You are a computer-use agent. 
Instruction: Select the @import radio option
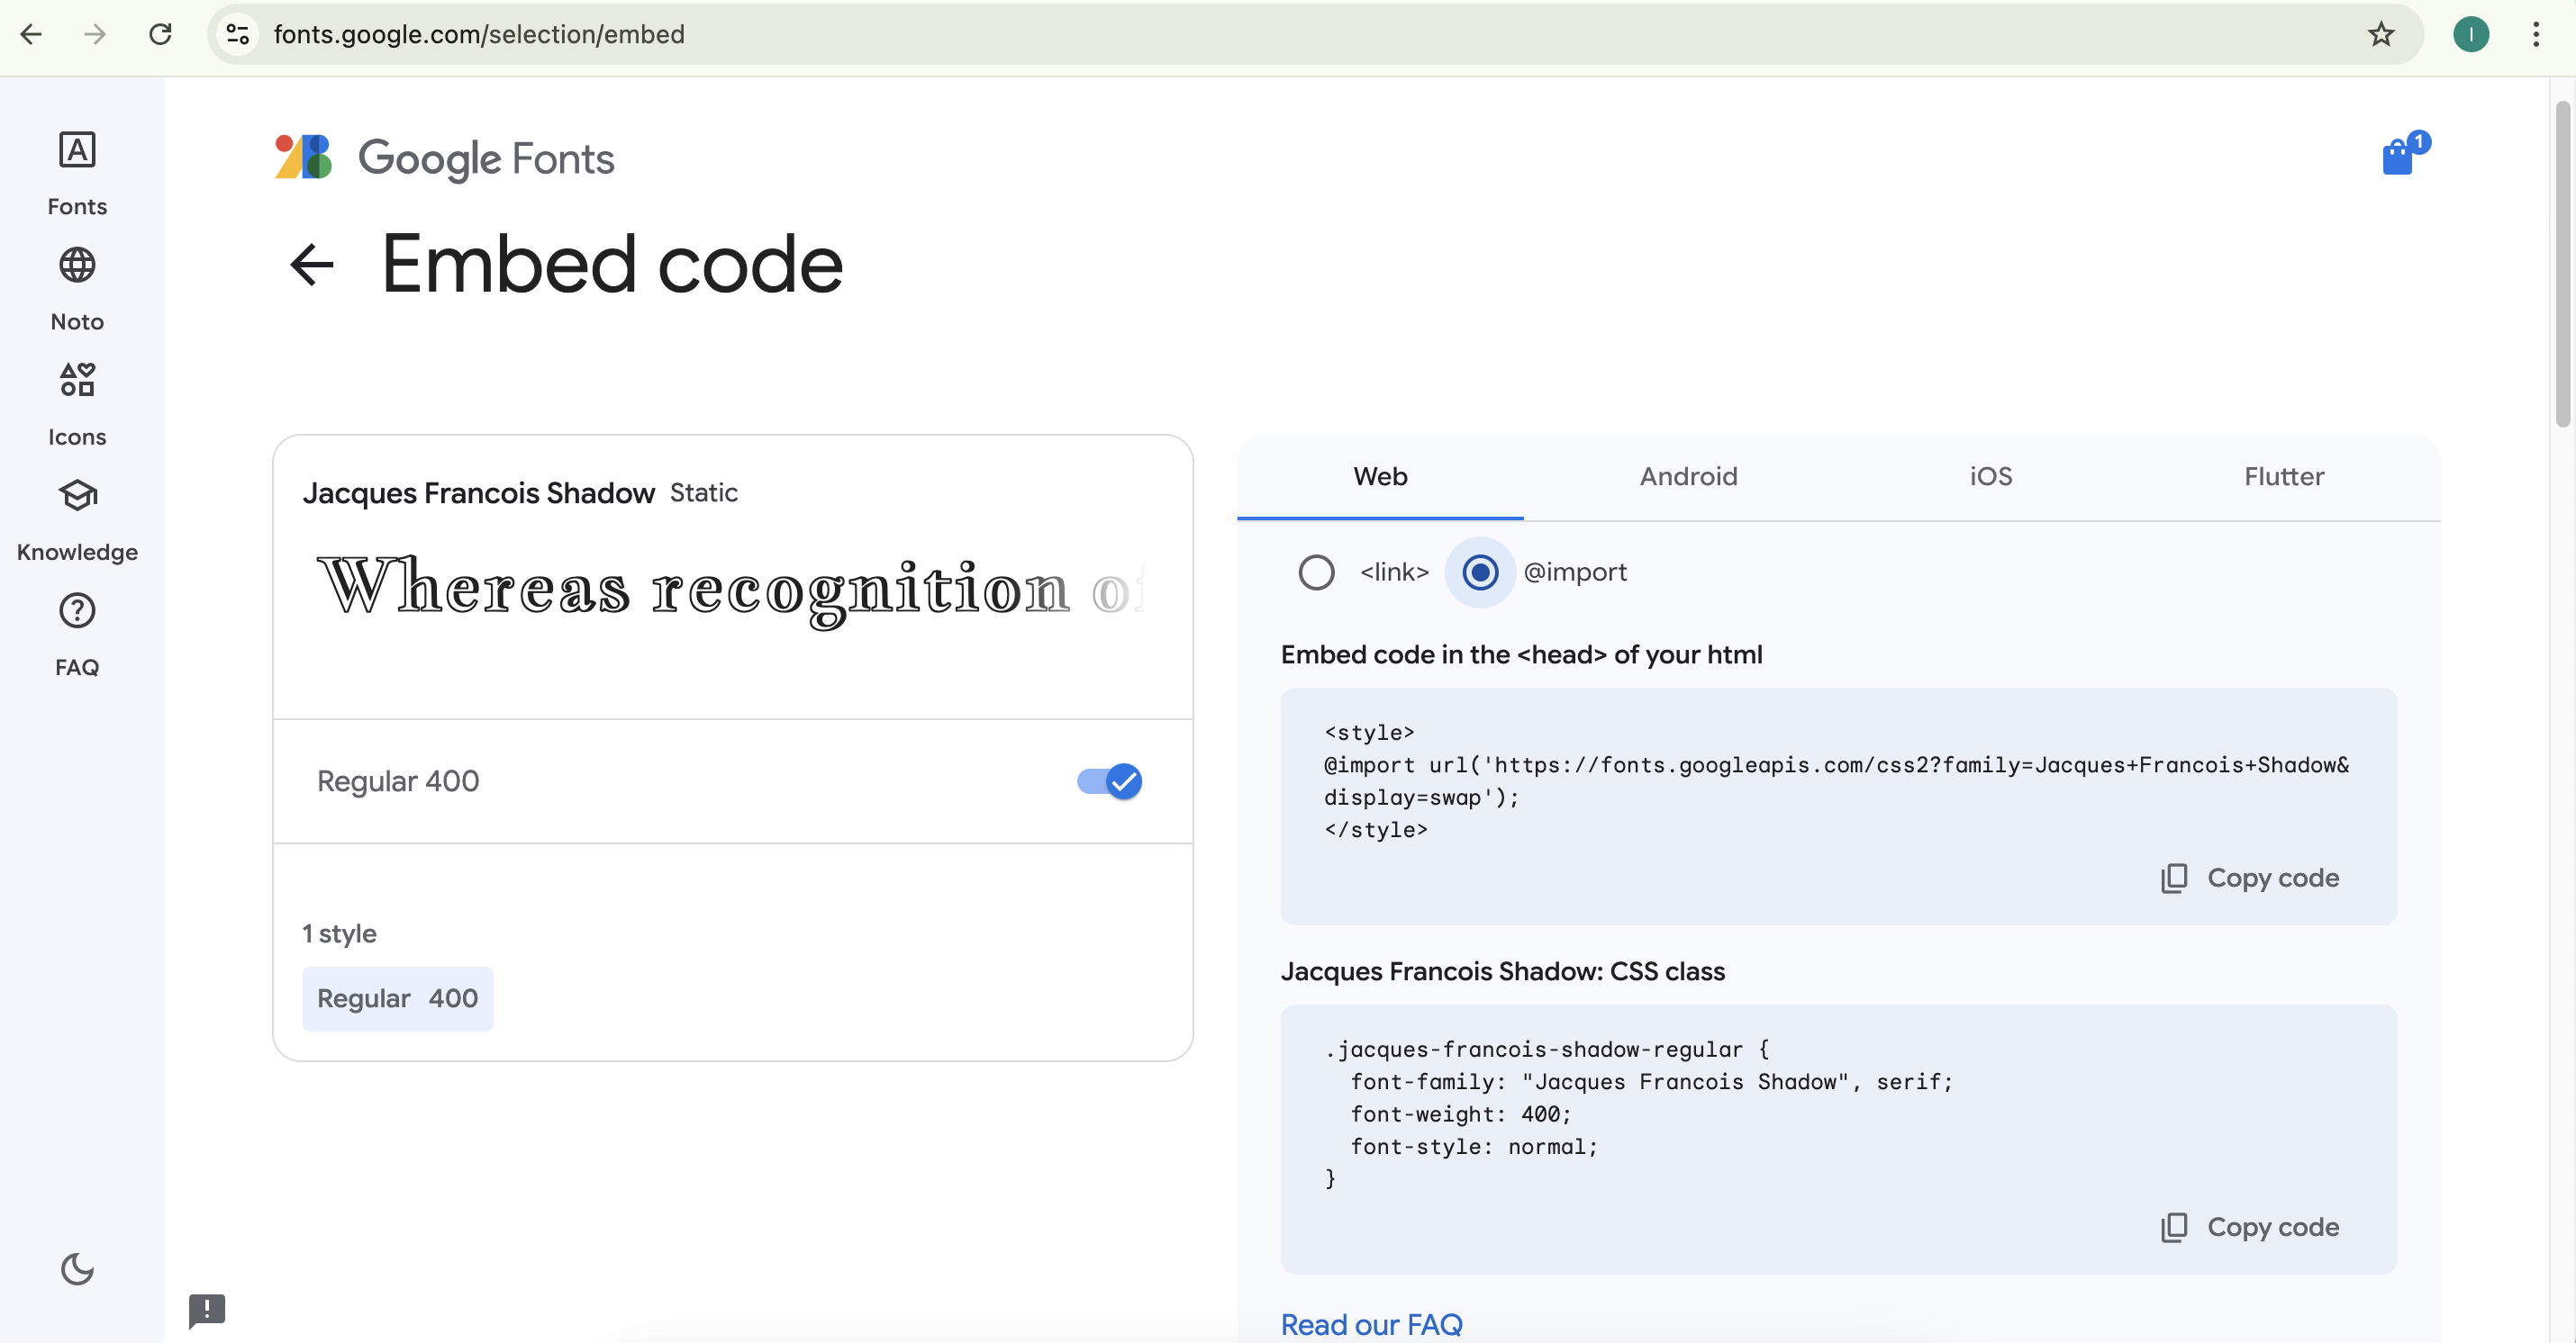click(x=1480, y=572)
